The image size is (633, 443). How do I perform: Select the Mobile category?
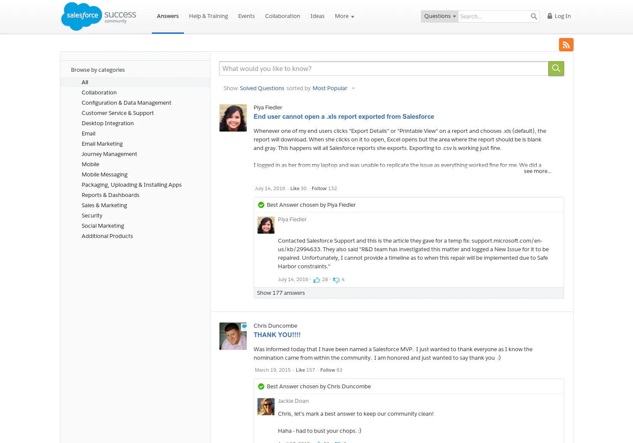click(90, 164)
